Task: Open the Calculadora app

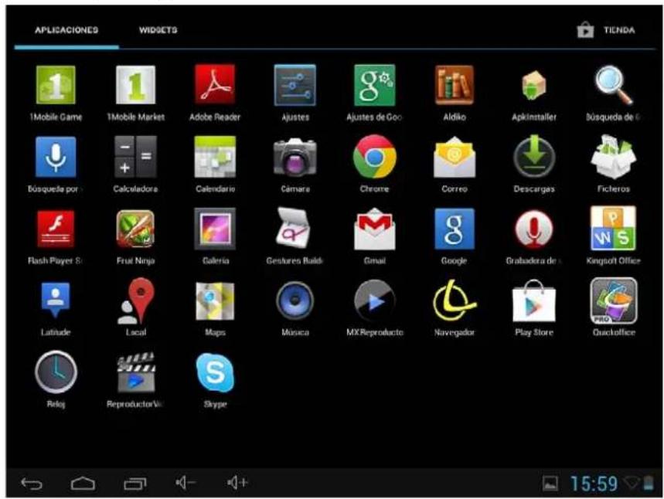Action: click(x=135, y=157)
